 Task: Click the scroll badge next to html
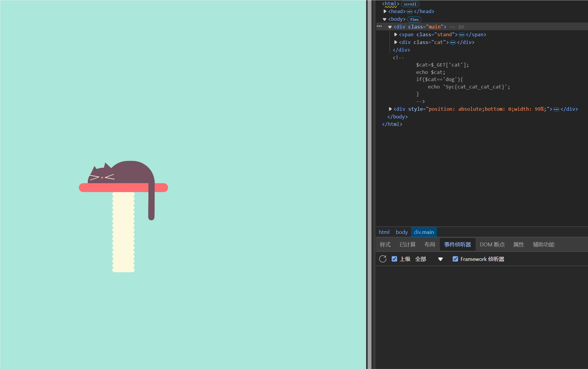(410, 4)
